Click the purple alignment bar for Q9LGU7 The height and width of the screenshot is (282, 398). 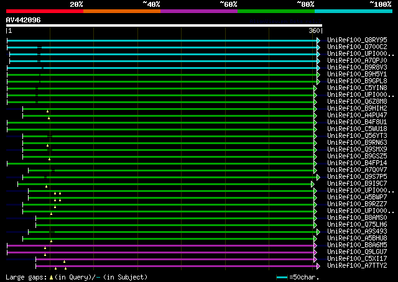point(160,253)
